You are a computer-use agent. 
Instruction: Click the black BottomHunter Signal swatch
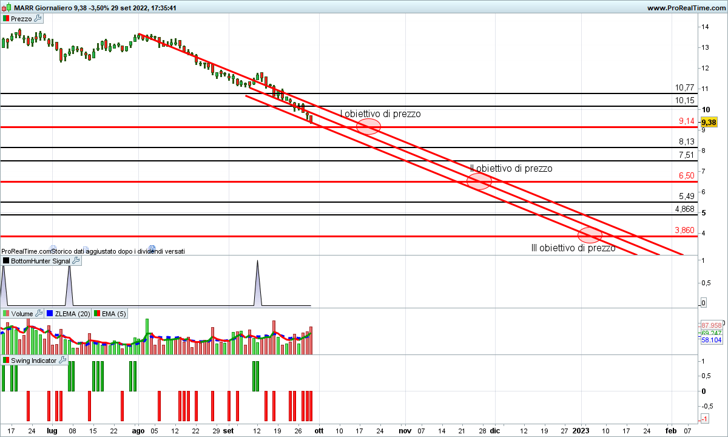coord(6,261)
